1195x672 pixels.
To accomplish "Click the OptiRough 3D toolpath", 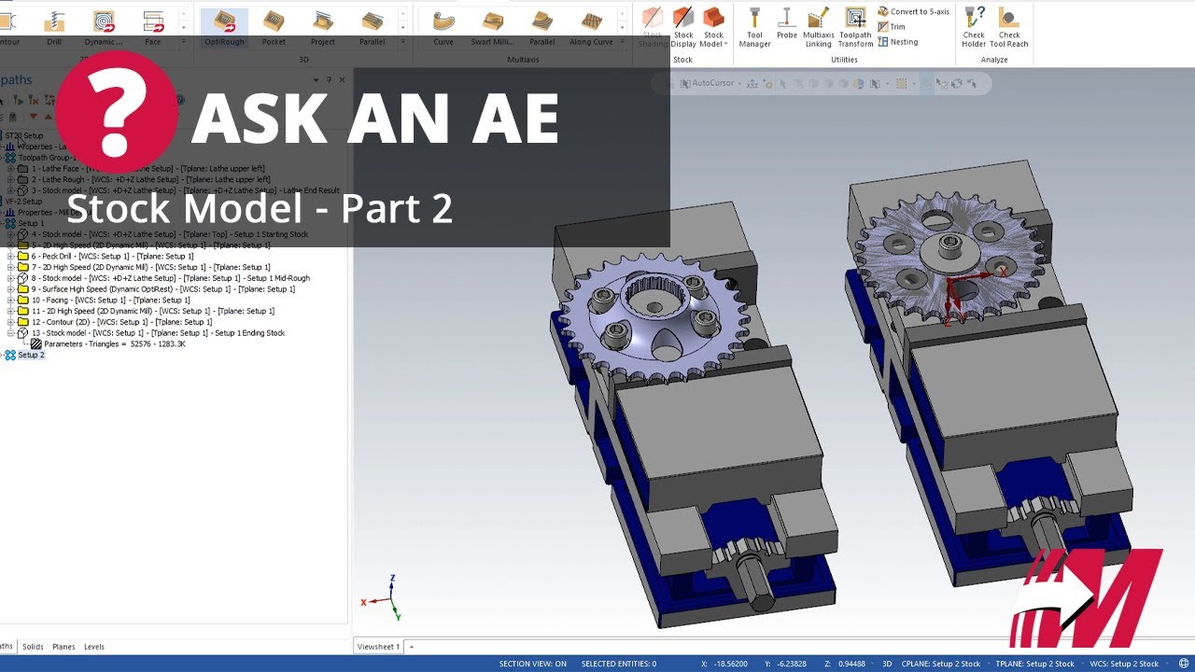I will [224, 28].
